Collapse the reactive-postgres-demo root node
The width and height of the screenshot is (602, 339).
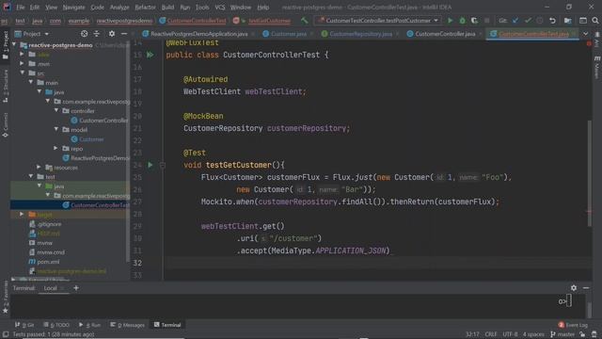click(x=14, y=45)
